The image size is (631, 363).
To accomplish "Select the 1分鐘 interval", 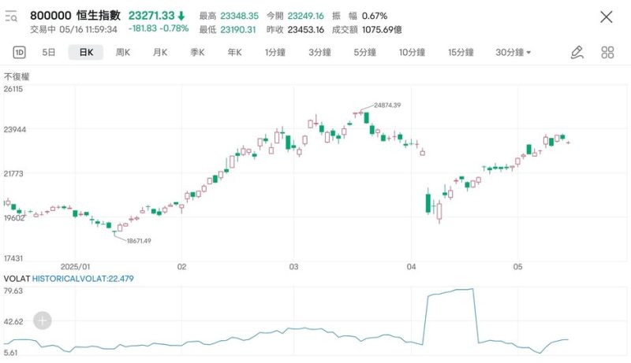I will coord(275,53).
